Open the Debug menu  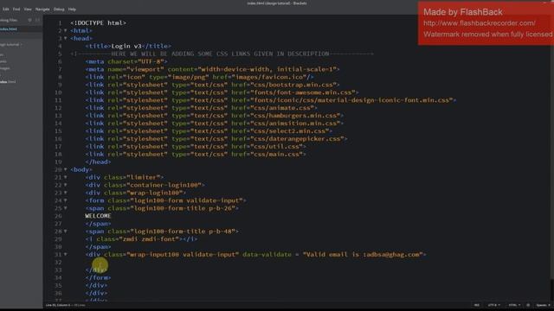click(59, 10)
